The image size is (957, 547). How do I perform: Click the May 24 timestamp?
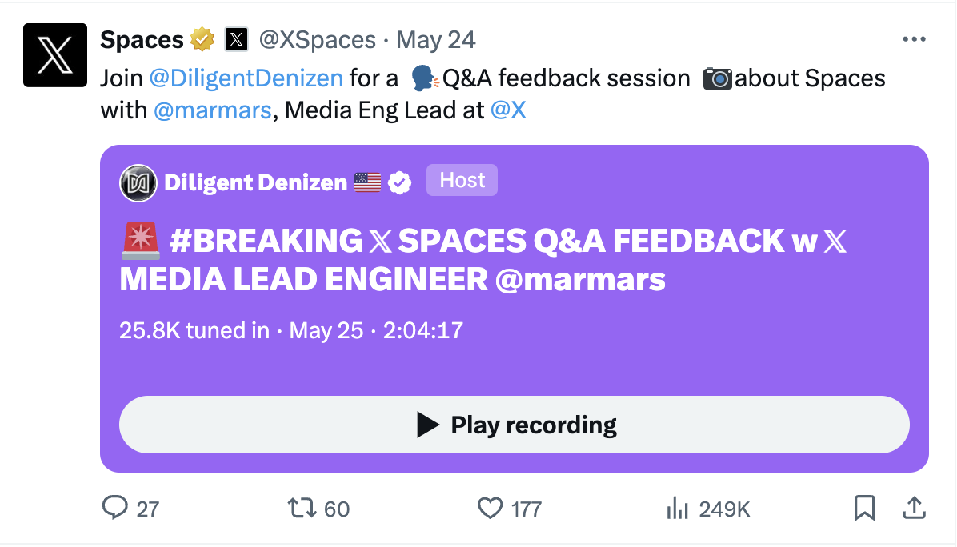[x=434, y=38]
